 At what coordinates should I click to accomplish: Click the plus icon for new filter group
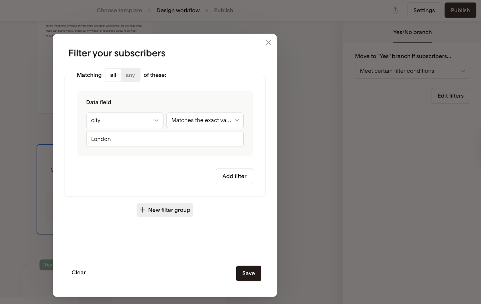(142, 210)
